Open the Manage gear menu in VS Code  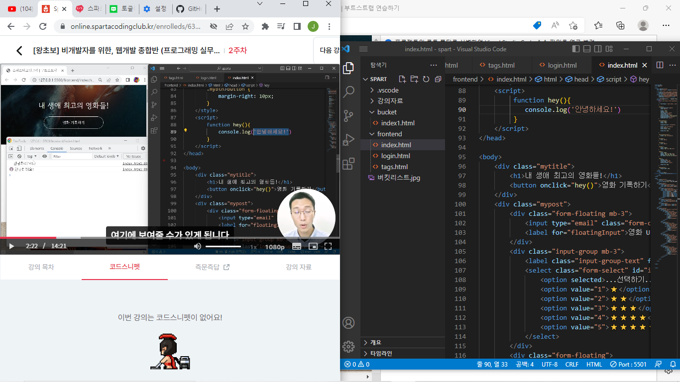(349, 346)
